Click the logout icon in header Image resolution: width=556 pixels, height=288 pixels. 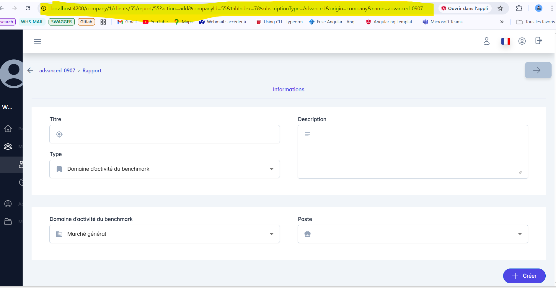[539, 41]
